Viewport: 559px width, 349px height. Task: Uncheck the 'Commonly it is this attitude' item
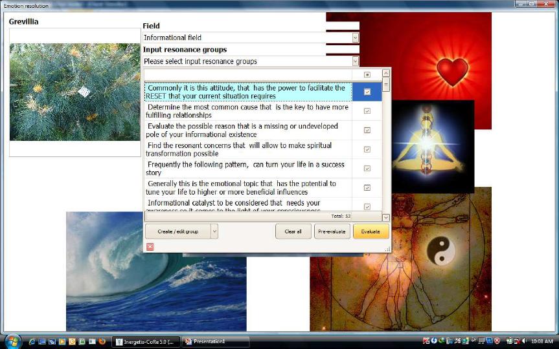click(x=367, y=92)
